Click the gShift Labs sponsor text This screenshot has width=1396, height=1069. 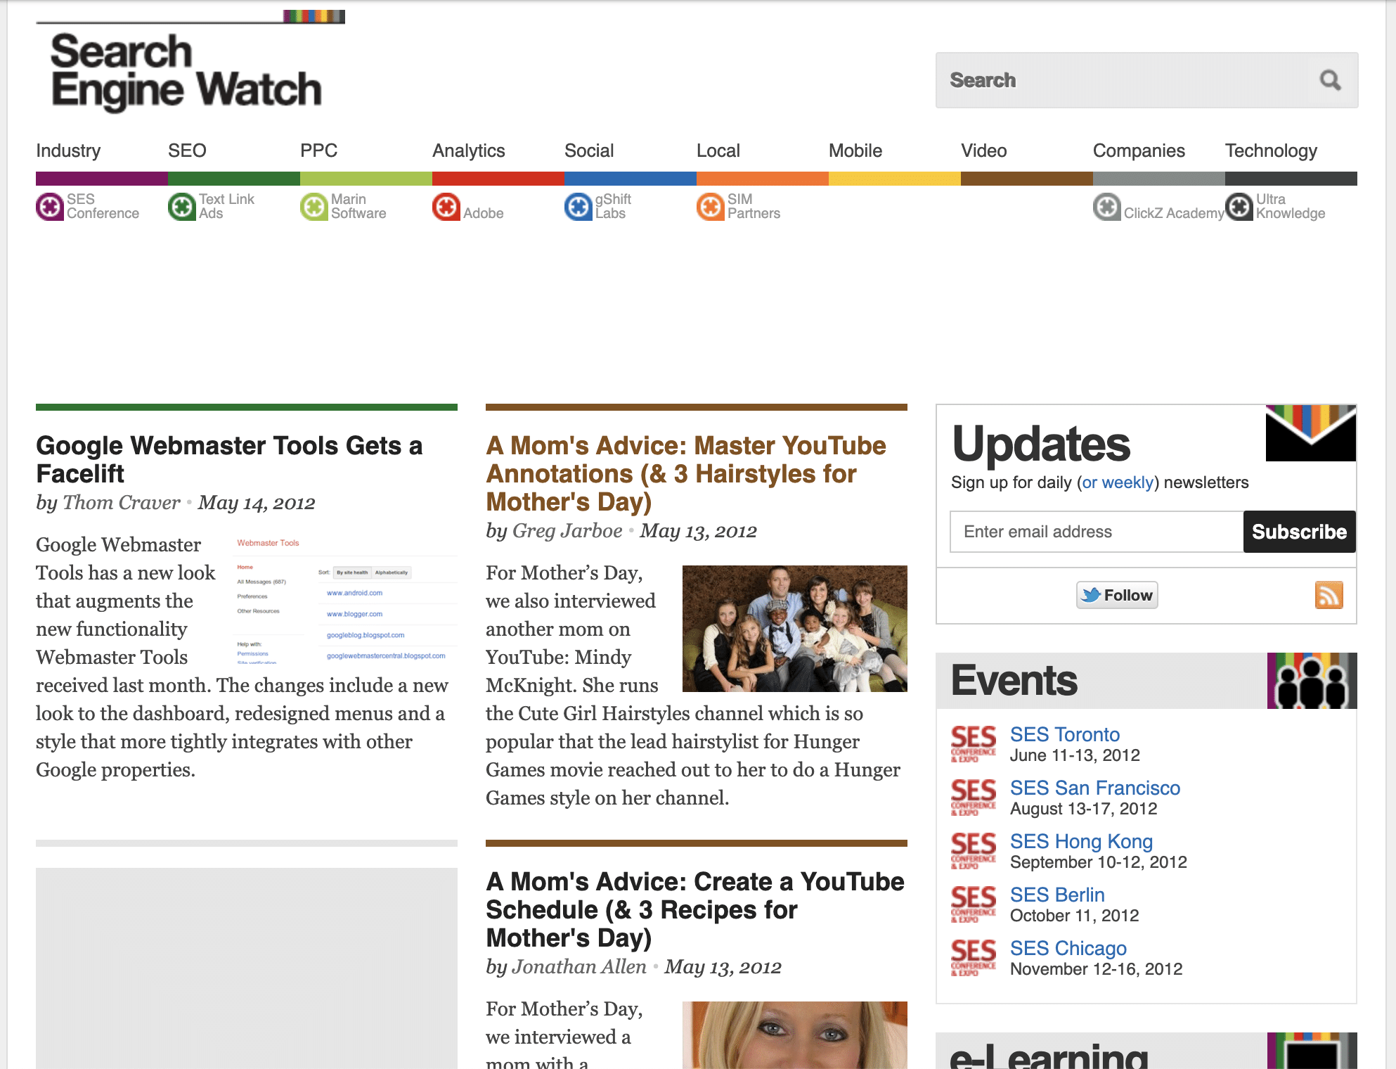613,207
